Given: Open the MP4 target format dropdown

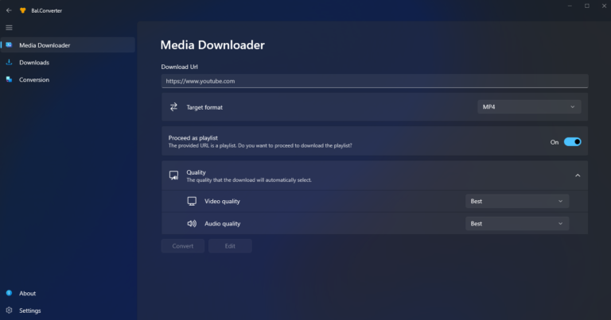Looking at the screenshot, I should pos(529,107).
